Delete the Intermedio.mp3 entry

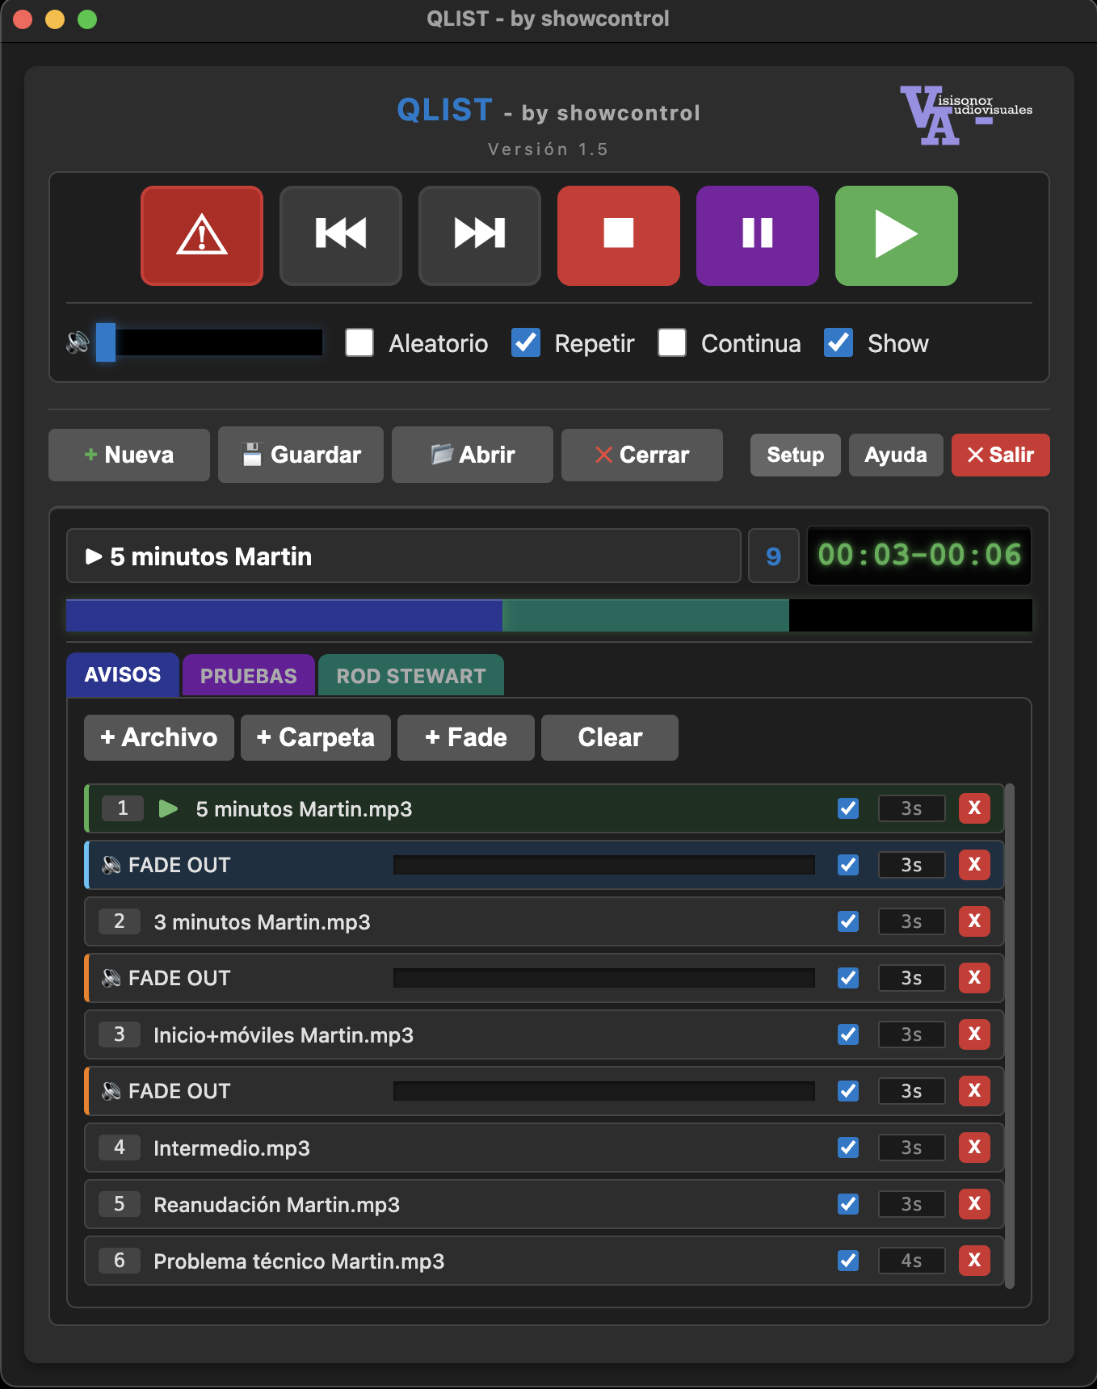(974, 1148)
